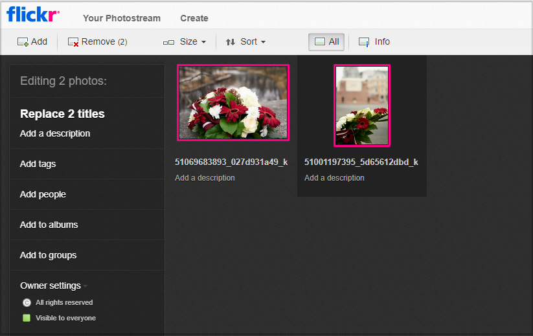This screenshot has height=336, width=533.
Task: Click the All rights reserved copyright icon
Action: click(27, 302)
